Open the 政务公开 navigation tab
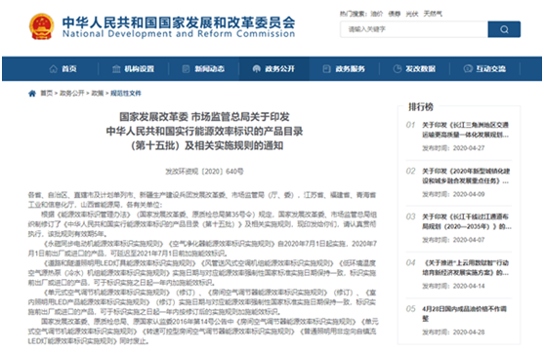This screenshot has height=354, width=544. 274,69
